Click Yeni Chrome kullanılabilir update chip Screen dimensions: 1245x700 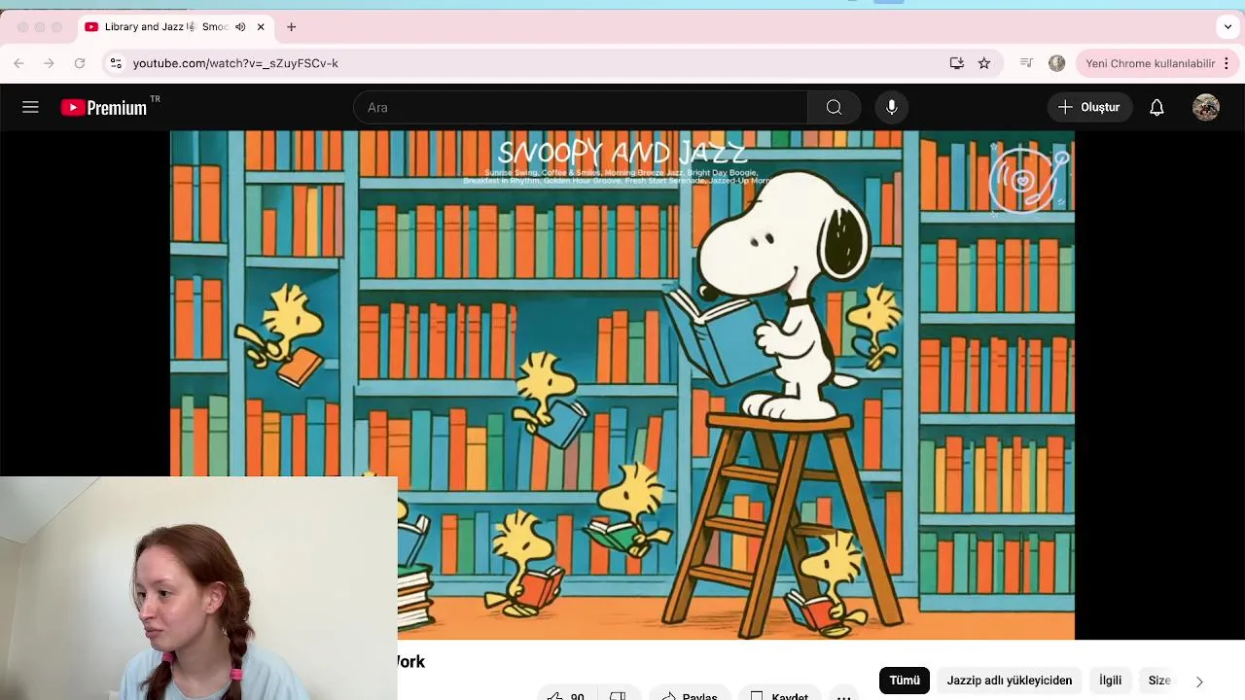point(1150,63)
